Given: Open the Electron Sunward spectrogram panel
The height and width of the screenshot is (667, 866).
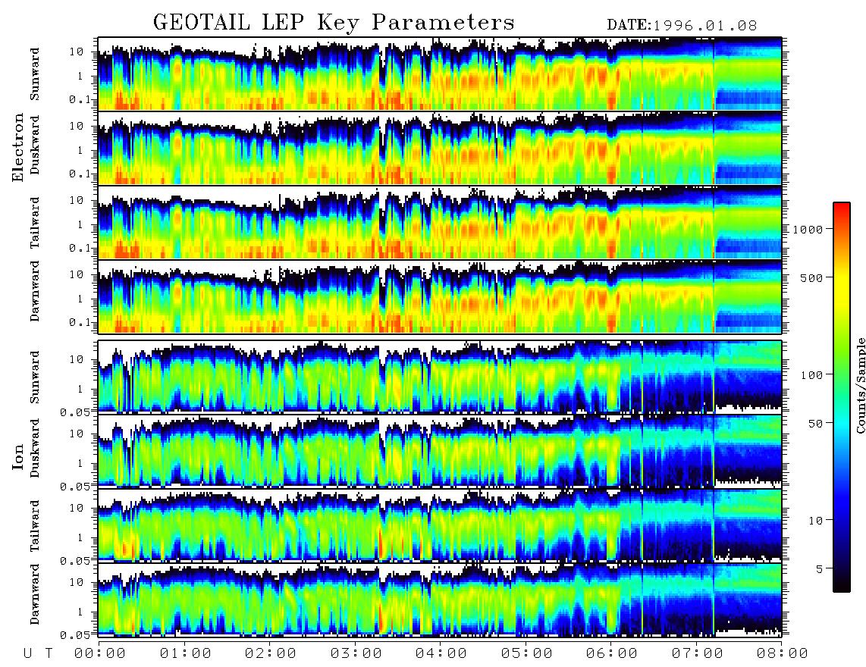Looking at the screenshot, I should point(440,74).
